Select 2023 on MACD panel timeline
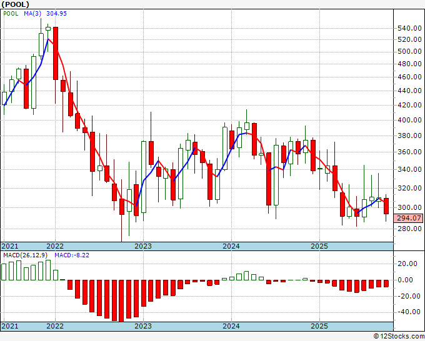The height and width of the screenshot is (341, 425). (143, 326)
